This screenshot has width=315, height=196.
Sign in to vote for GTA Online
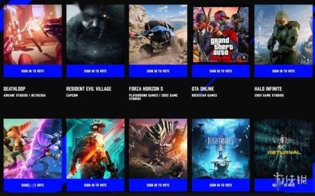pos(221,71)
